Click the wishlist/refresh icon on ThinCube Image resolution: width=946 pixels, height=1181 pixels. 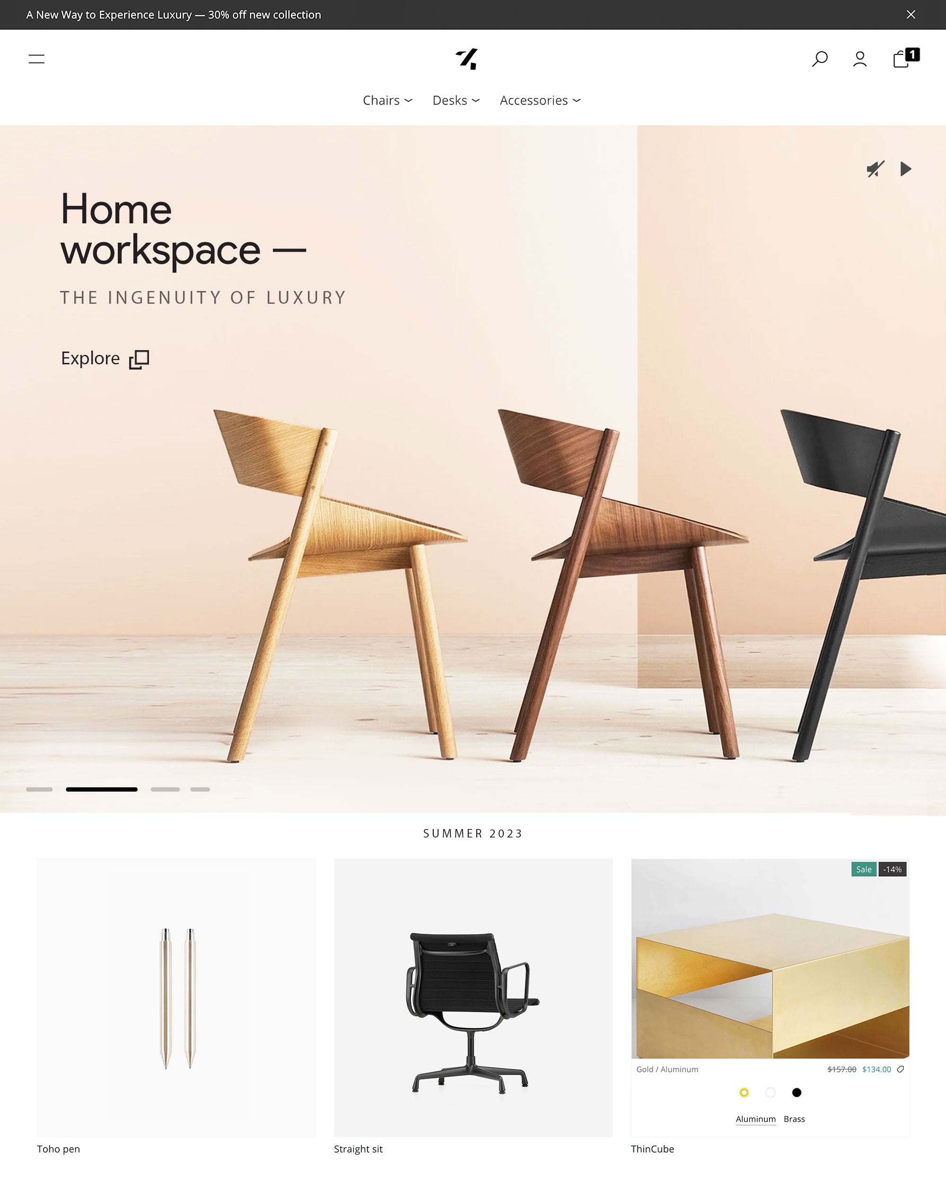point(900,1069)
